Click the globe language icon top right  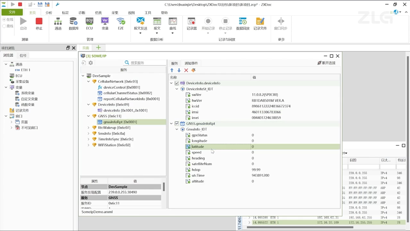point(396,12)
